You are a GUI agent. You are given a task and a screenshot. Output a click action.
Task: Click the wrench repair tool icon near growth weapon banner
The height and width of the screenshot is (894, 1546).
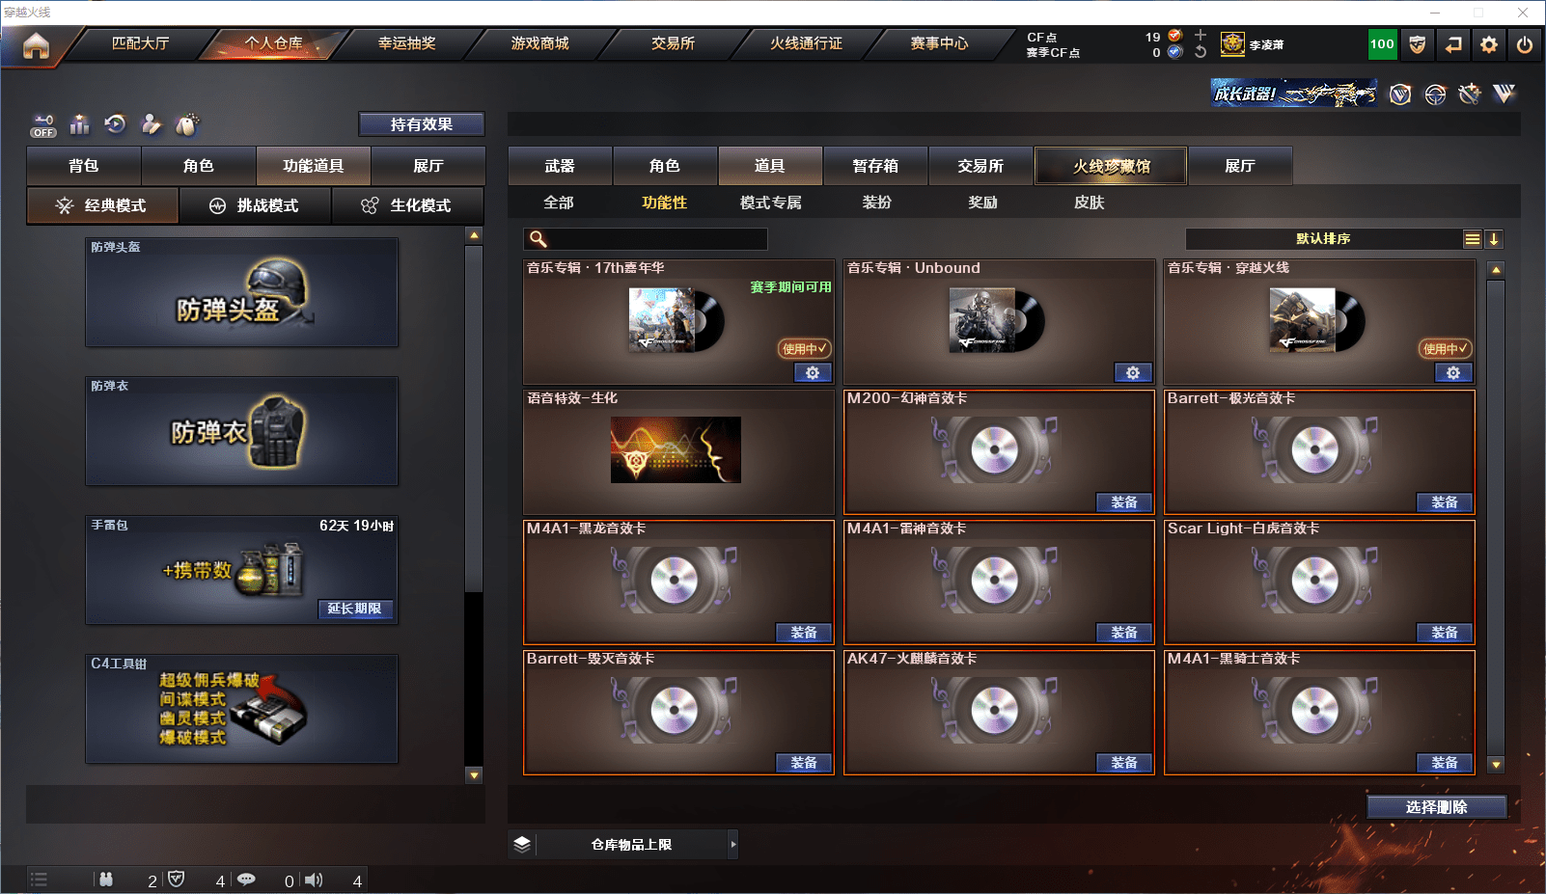pos(1468,94)
